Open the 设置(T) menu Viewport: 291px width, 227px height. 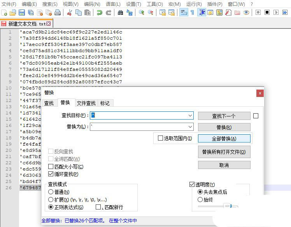(x=133, y=4)
